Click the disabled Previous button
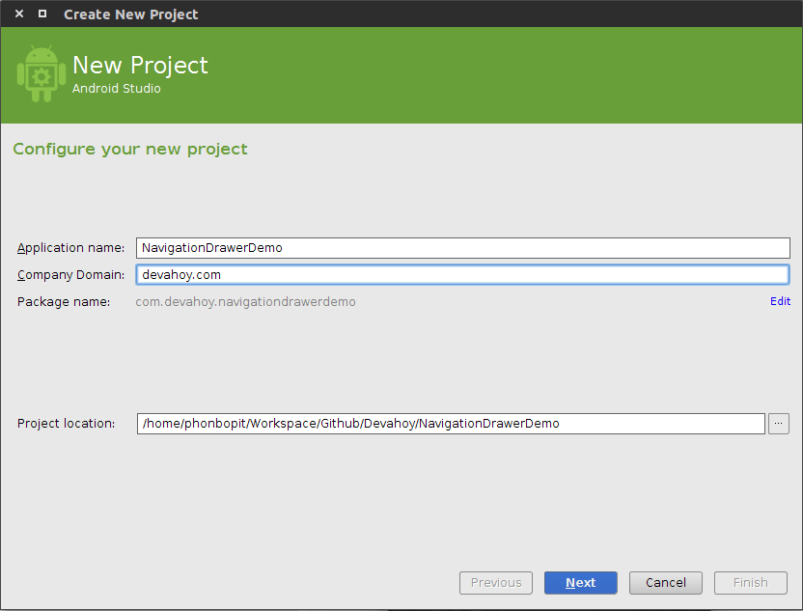803x611 pixels. [x=496, y=583]
